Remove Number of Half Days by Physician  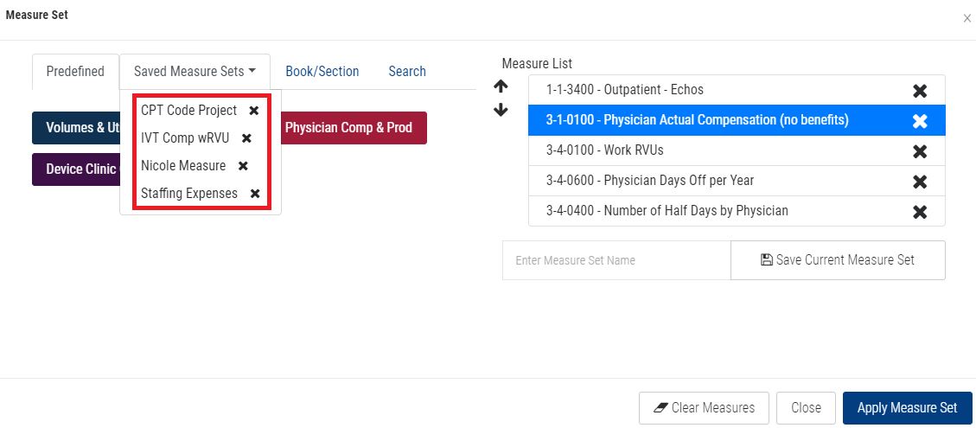pyautogui.click(x=920, y=211)
